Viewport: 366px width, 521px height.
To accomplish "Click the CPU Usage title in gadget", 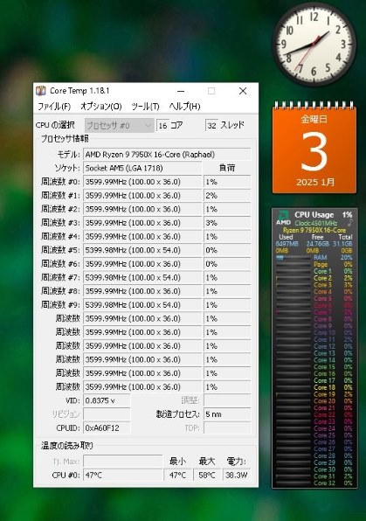I will pos(314,215).
